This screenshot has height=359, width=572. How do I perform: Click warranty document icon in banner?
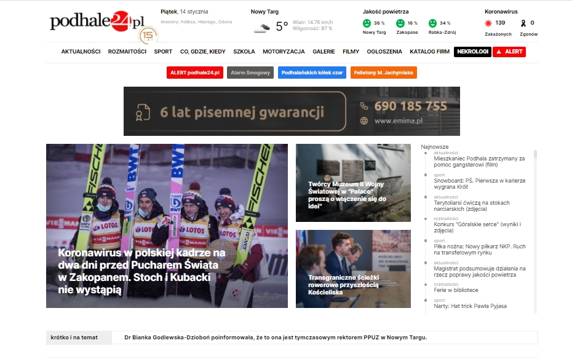point(143,112)
